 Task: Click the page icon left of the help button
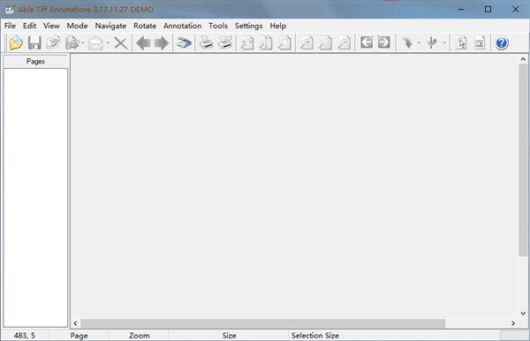[480, 43]
